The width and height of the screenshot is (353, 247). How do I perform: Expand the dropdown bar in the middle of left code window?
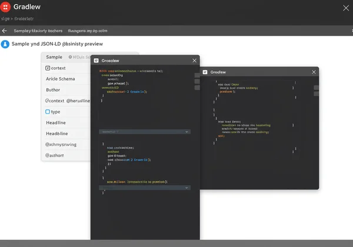[144, 132]
